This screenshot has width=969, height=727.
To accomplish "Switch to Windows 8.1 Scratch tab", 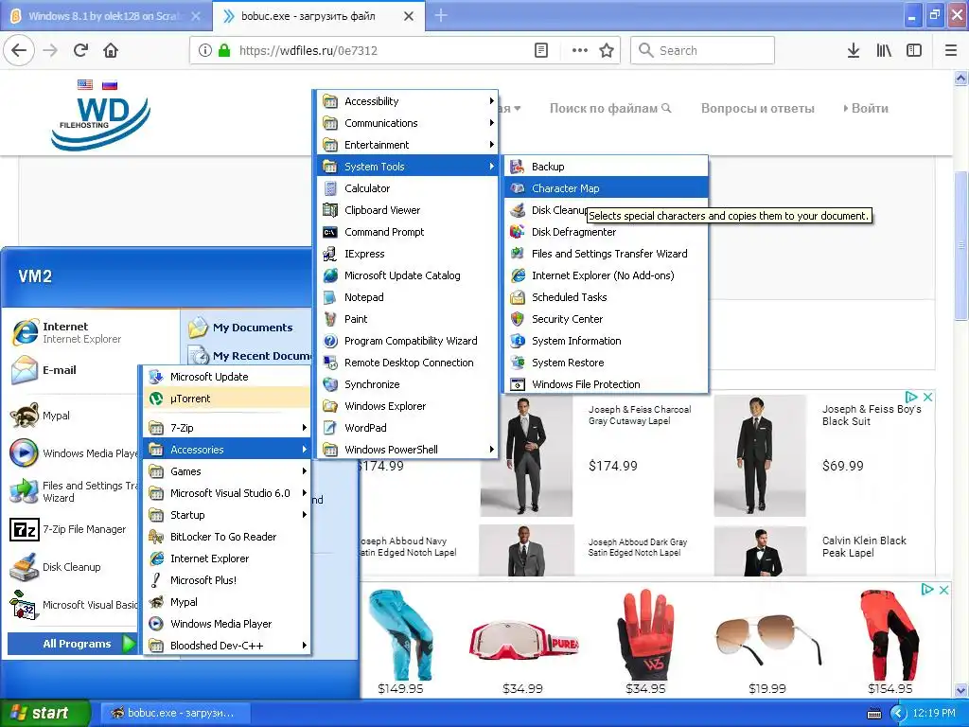I will [105, 16].
